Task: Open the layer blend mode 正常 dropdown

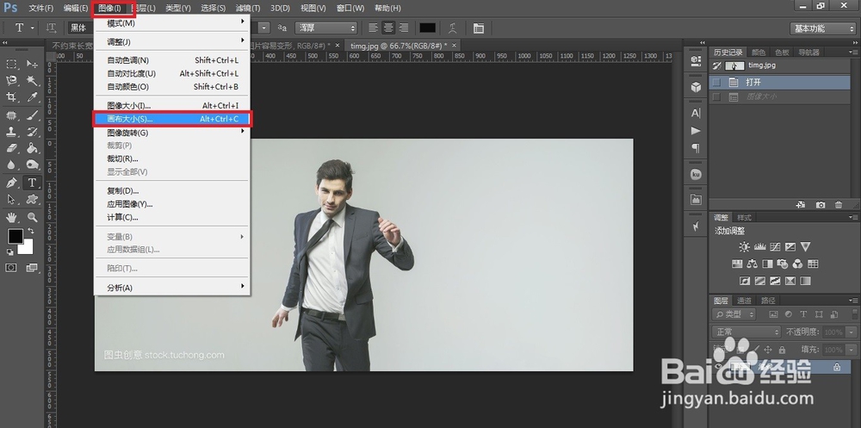Action: coord(746,332)
